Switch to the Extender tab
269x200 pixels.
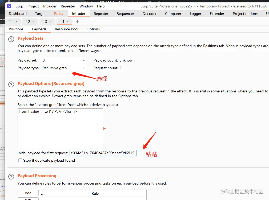pyautogui.click(x=217, y=14)
